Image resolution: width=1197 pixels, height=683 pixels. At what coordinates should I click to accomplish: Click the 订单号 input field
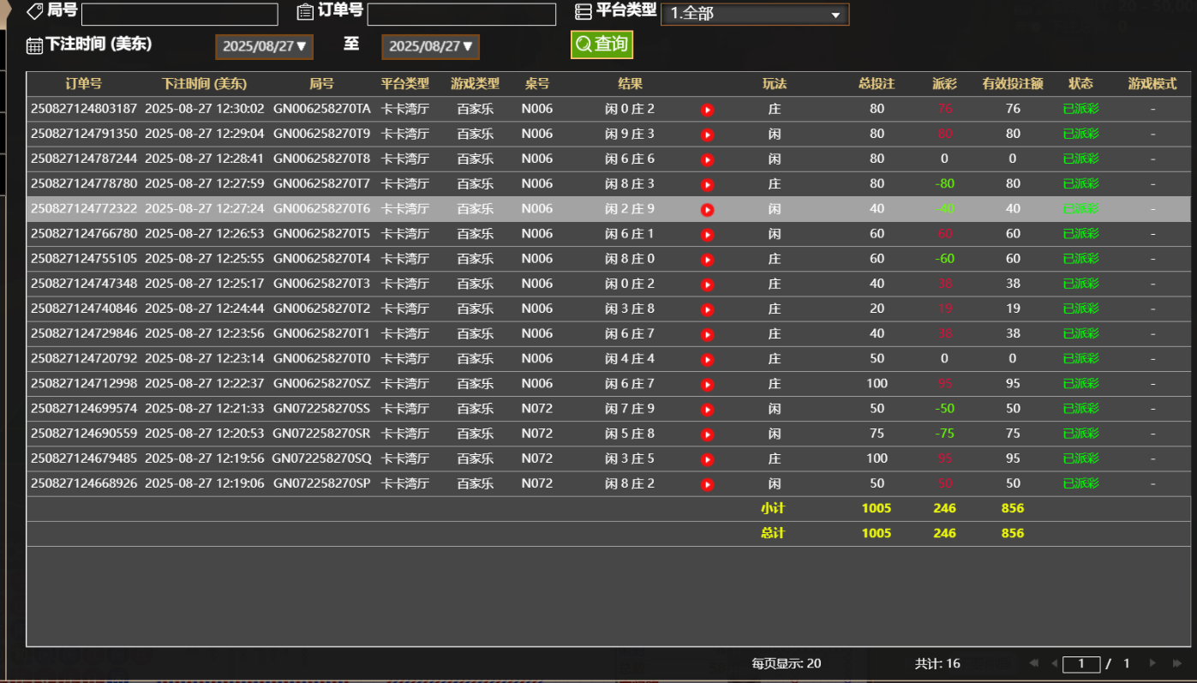(x=461, y=15)
